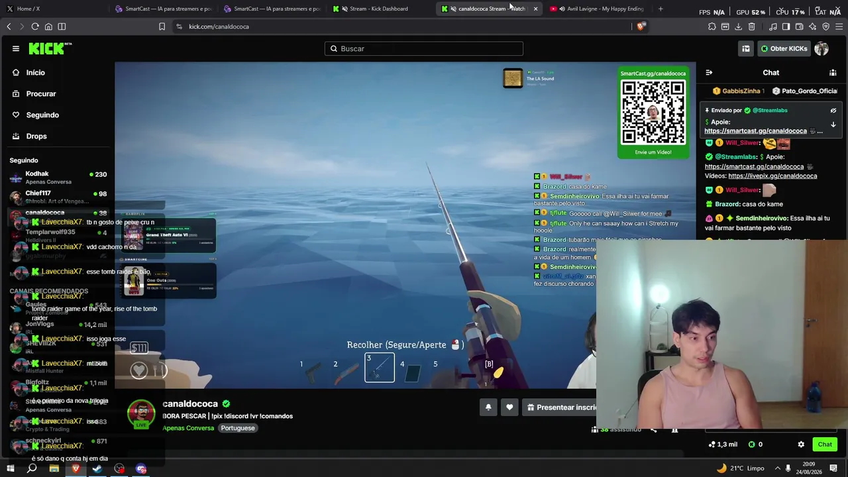Viewport: 848px width, 477px height.
Task: Click canaldococa streamer avatar
Action: tap(141, 414)
